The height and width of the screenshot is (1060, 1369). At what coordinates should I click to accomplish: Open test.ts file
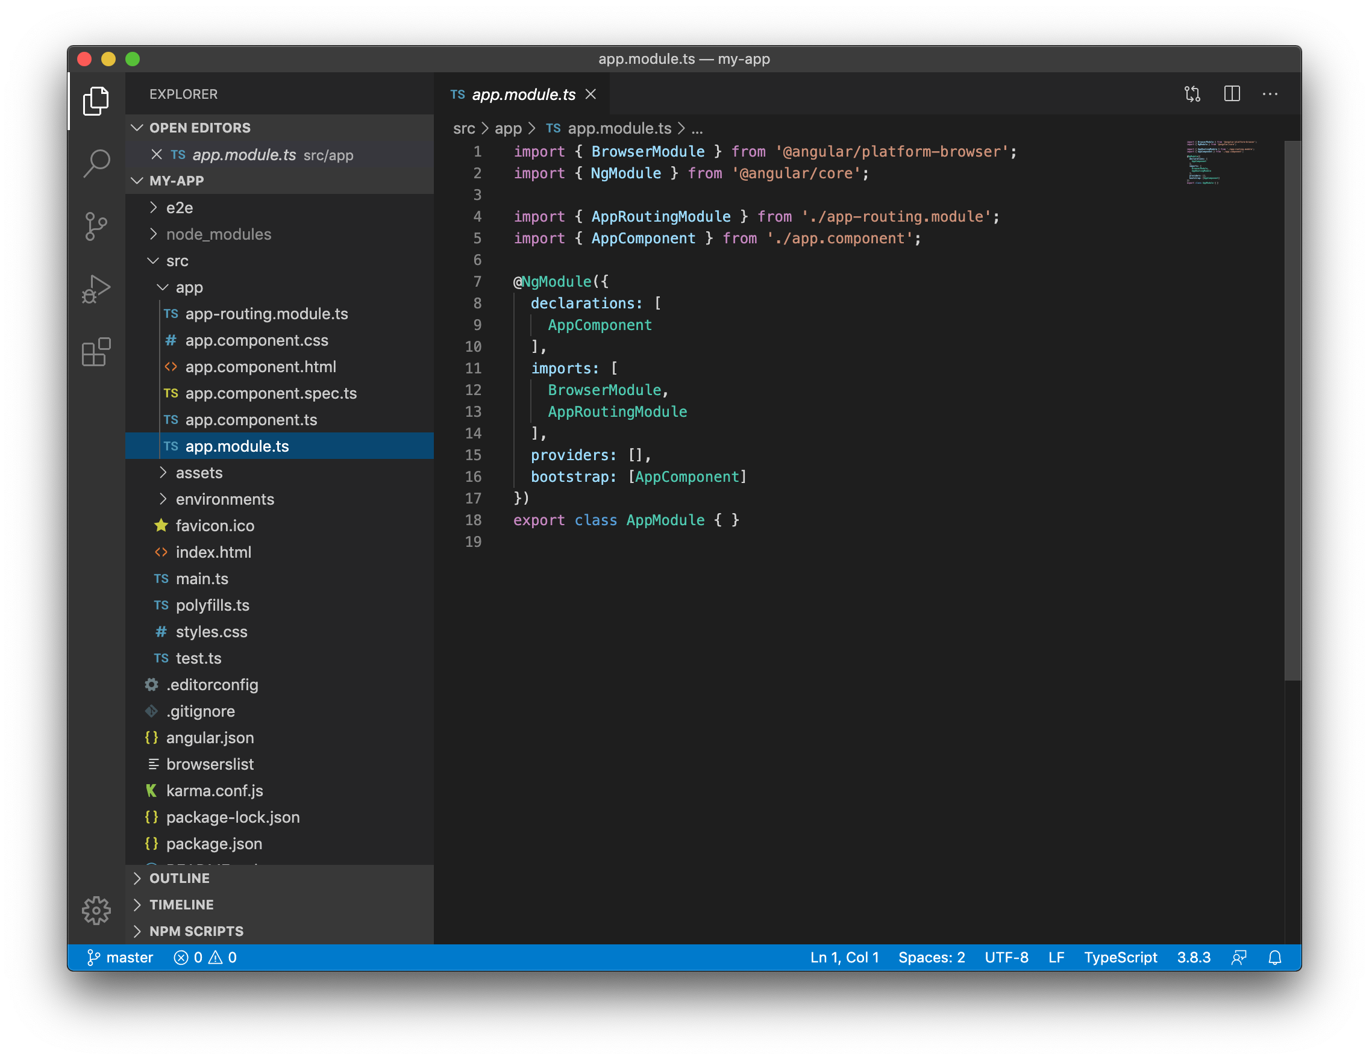point(280,658)
